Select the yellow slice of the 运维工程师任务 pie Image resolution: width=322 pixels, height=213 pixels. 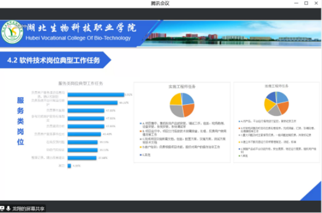pos(269,105)
